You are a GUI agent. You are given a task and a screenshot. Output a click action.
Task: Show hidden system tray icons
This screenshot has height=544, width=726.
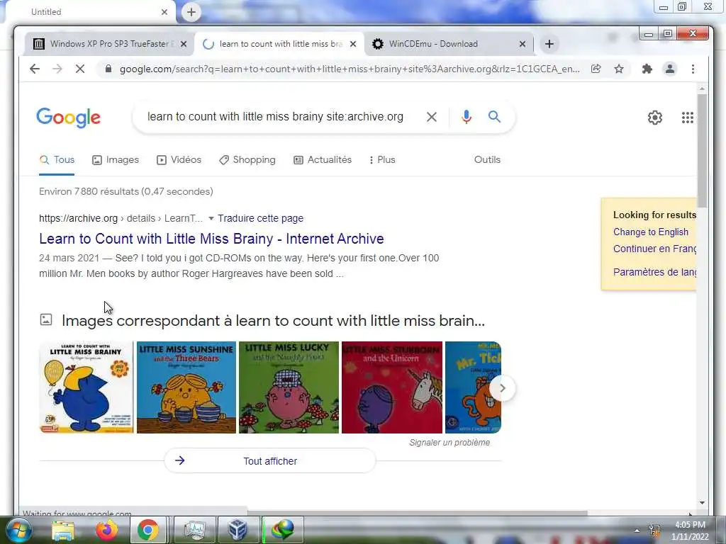click(637, 531)
